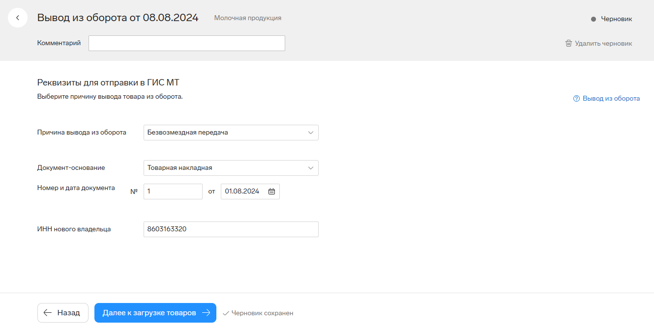Image resolution: width=654 pixels, height=330 pixels.
Task: Click the Черновик status label
Action: [617, 19]
